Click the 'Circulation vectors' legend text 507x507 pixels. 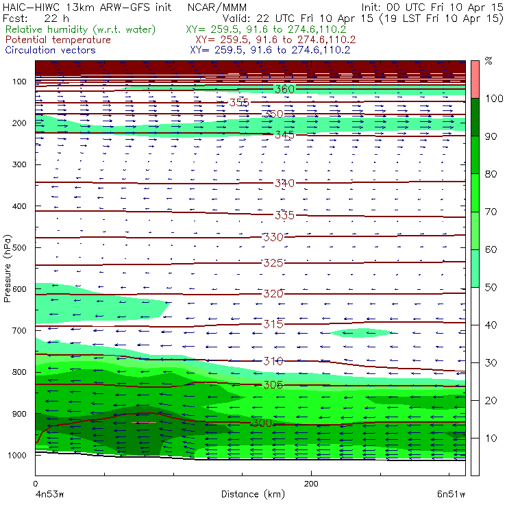[51, 50]
